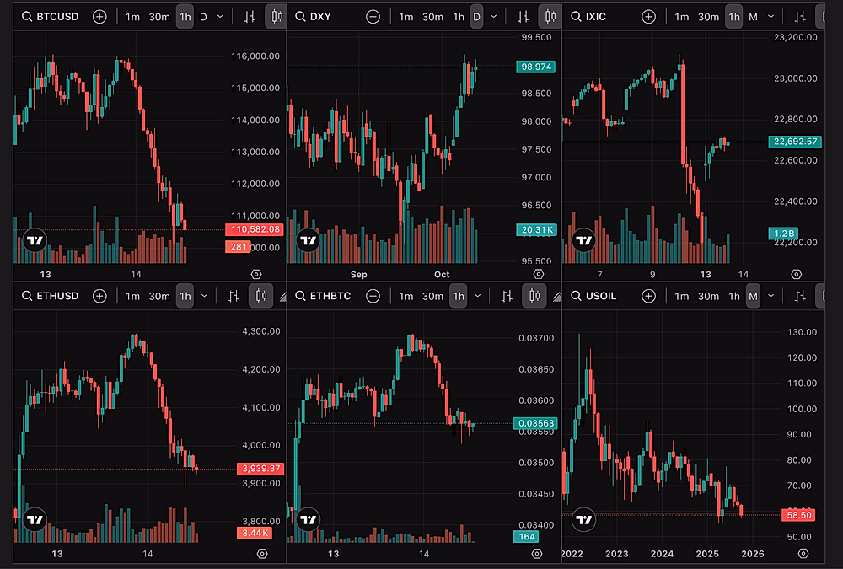Click the 110,582.08 price label on BTCUSD
This screenshot has height=569, width=843.
click(x=253, y=229)
